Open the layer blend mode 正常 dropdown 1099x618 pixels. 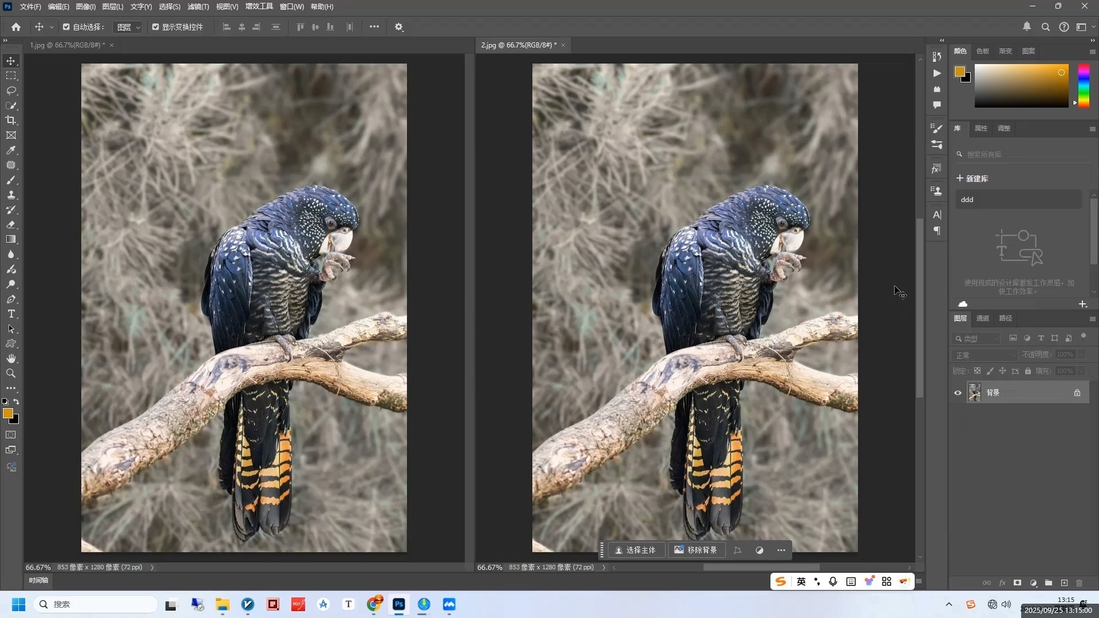[985, 355]
